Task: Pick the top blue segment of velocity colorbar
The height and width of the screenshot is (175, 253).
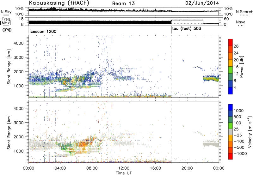Action: pyautogui.click(x=231, y=107)
